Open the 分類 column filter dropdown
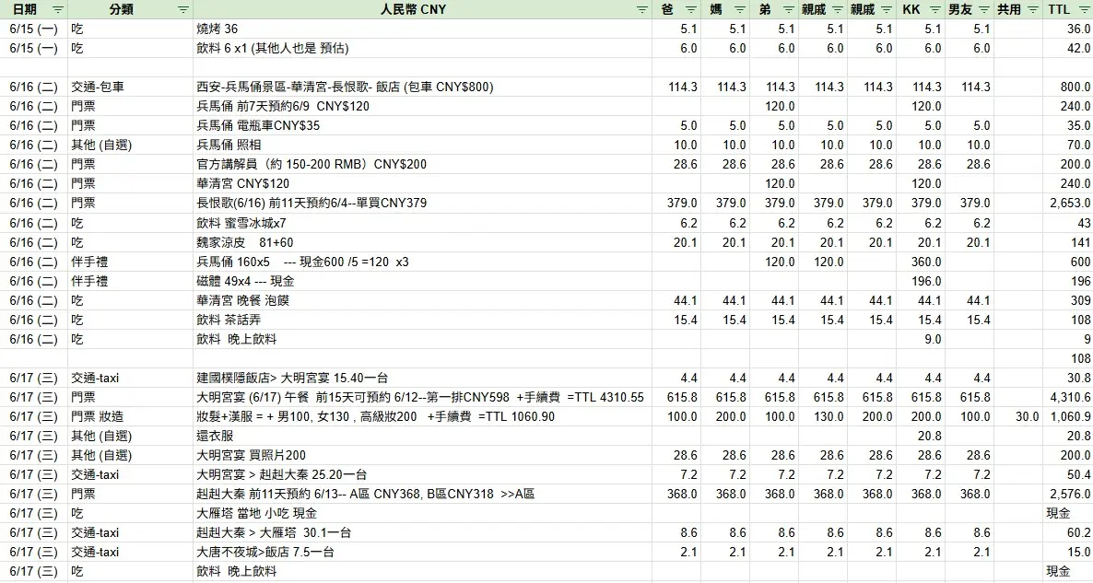The width and height of the screenshot is (1093, 583). [x=183, y=10]
